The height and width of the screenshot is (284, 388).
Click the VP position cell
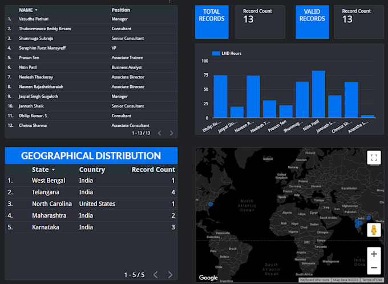pyautogui.click(x=114, y=48)
